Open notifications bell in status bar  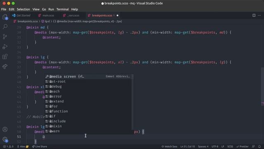coord(259,147)
